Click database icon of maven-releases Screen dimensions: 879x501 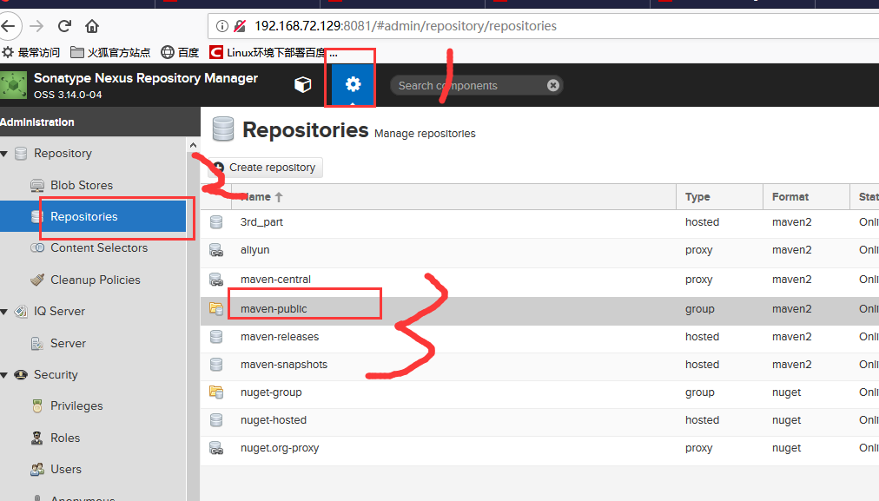[x=216, y=337]
